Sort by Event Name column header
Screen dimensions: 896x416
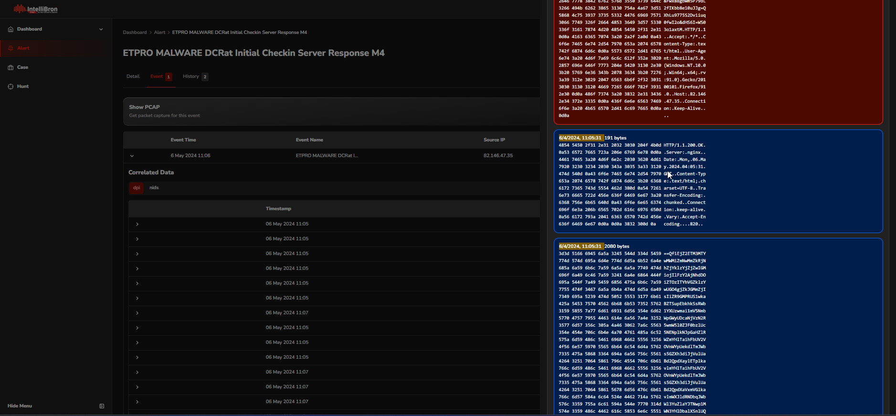click(309, 140)
